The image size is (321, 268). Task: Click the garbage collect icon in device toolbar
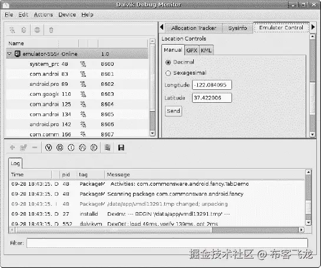pos(51,30)
